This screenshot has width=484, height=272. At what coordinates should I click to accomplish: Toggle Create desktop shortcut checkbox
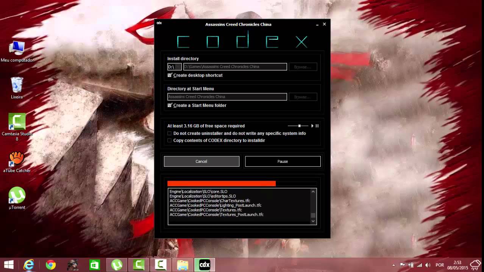tap(170, 75)
